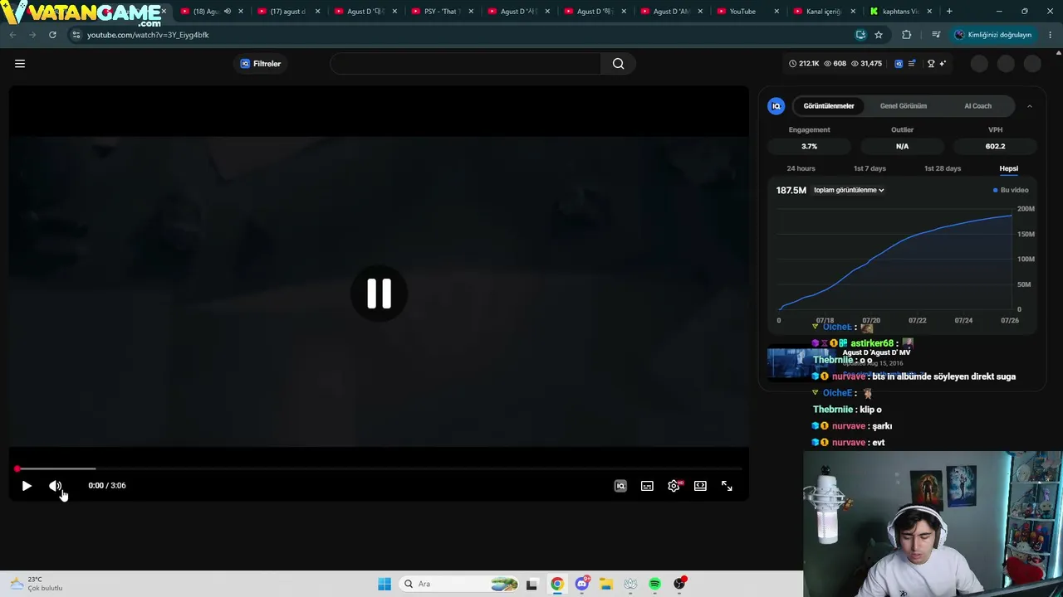
Task: Open Chrome from the taskbar
Action: tap(557, 584)
